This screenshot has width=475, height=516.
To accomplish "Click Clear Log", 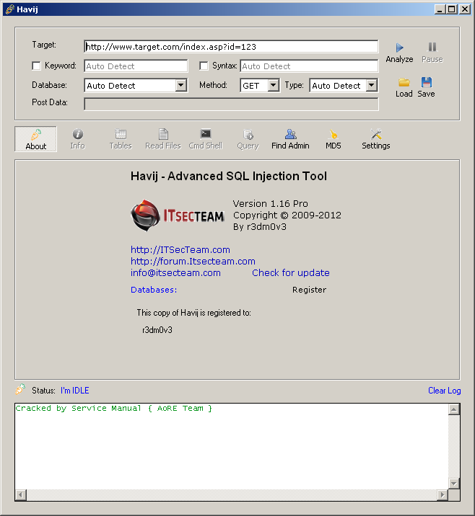I will 445,391.
